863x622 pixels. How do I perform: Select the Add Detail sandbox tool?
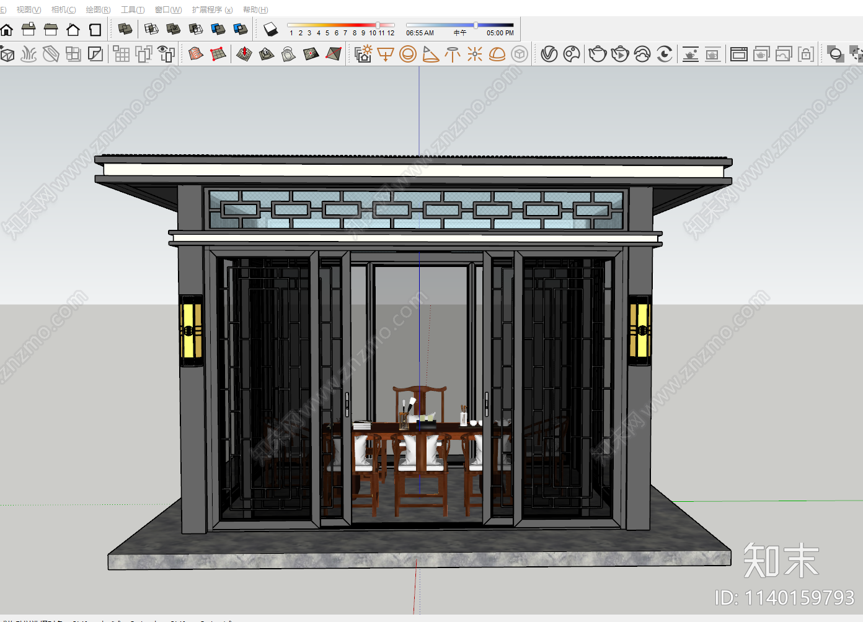tap(311, 55)
